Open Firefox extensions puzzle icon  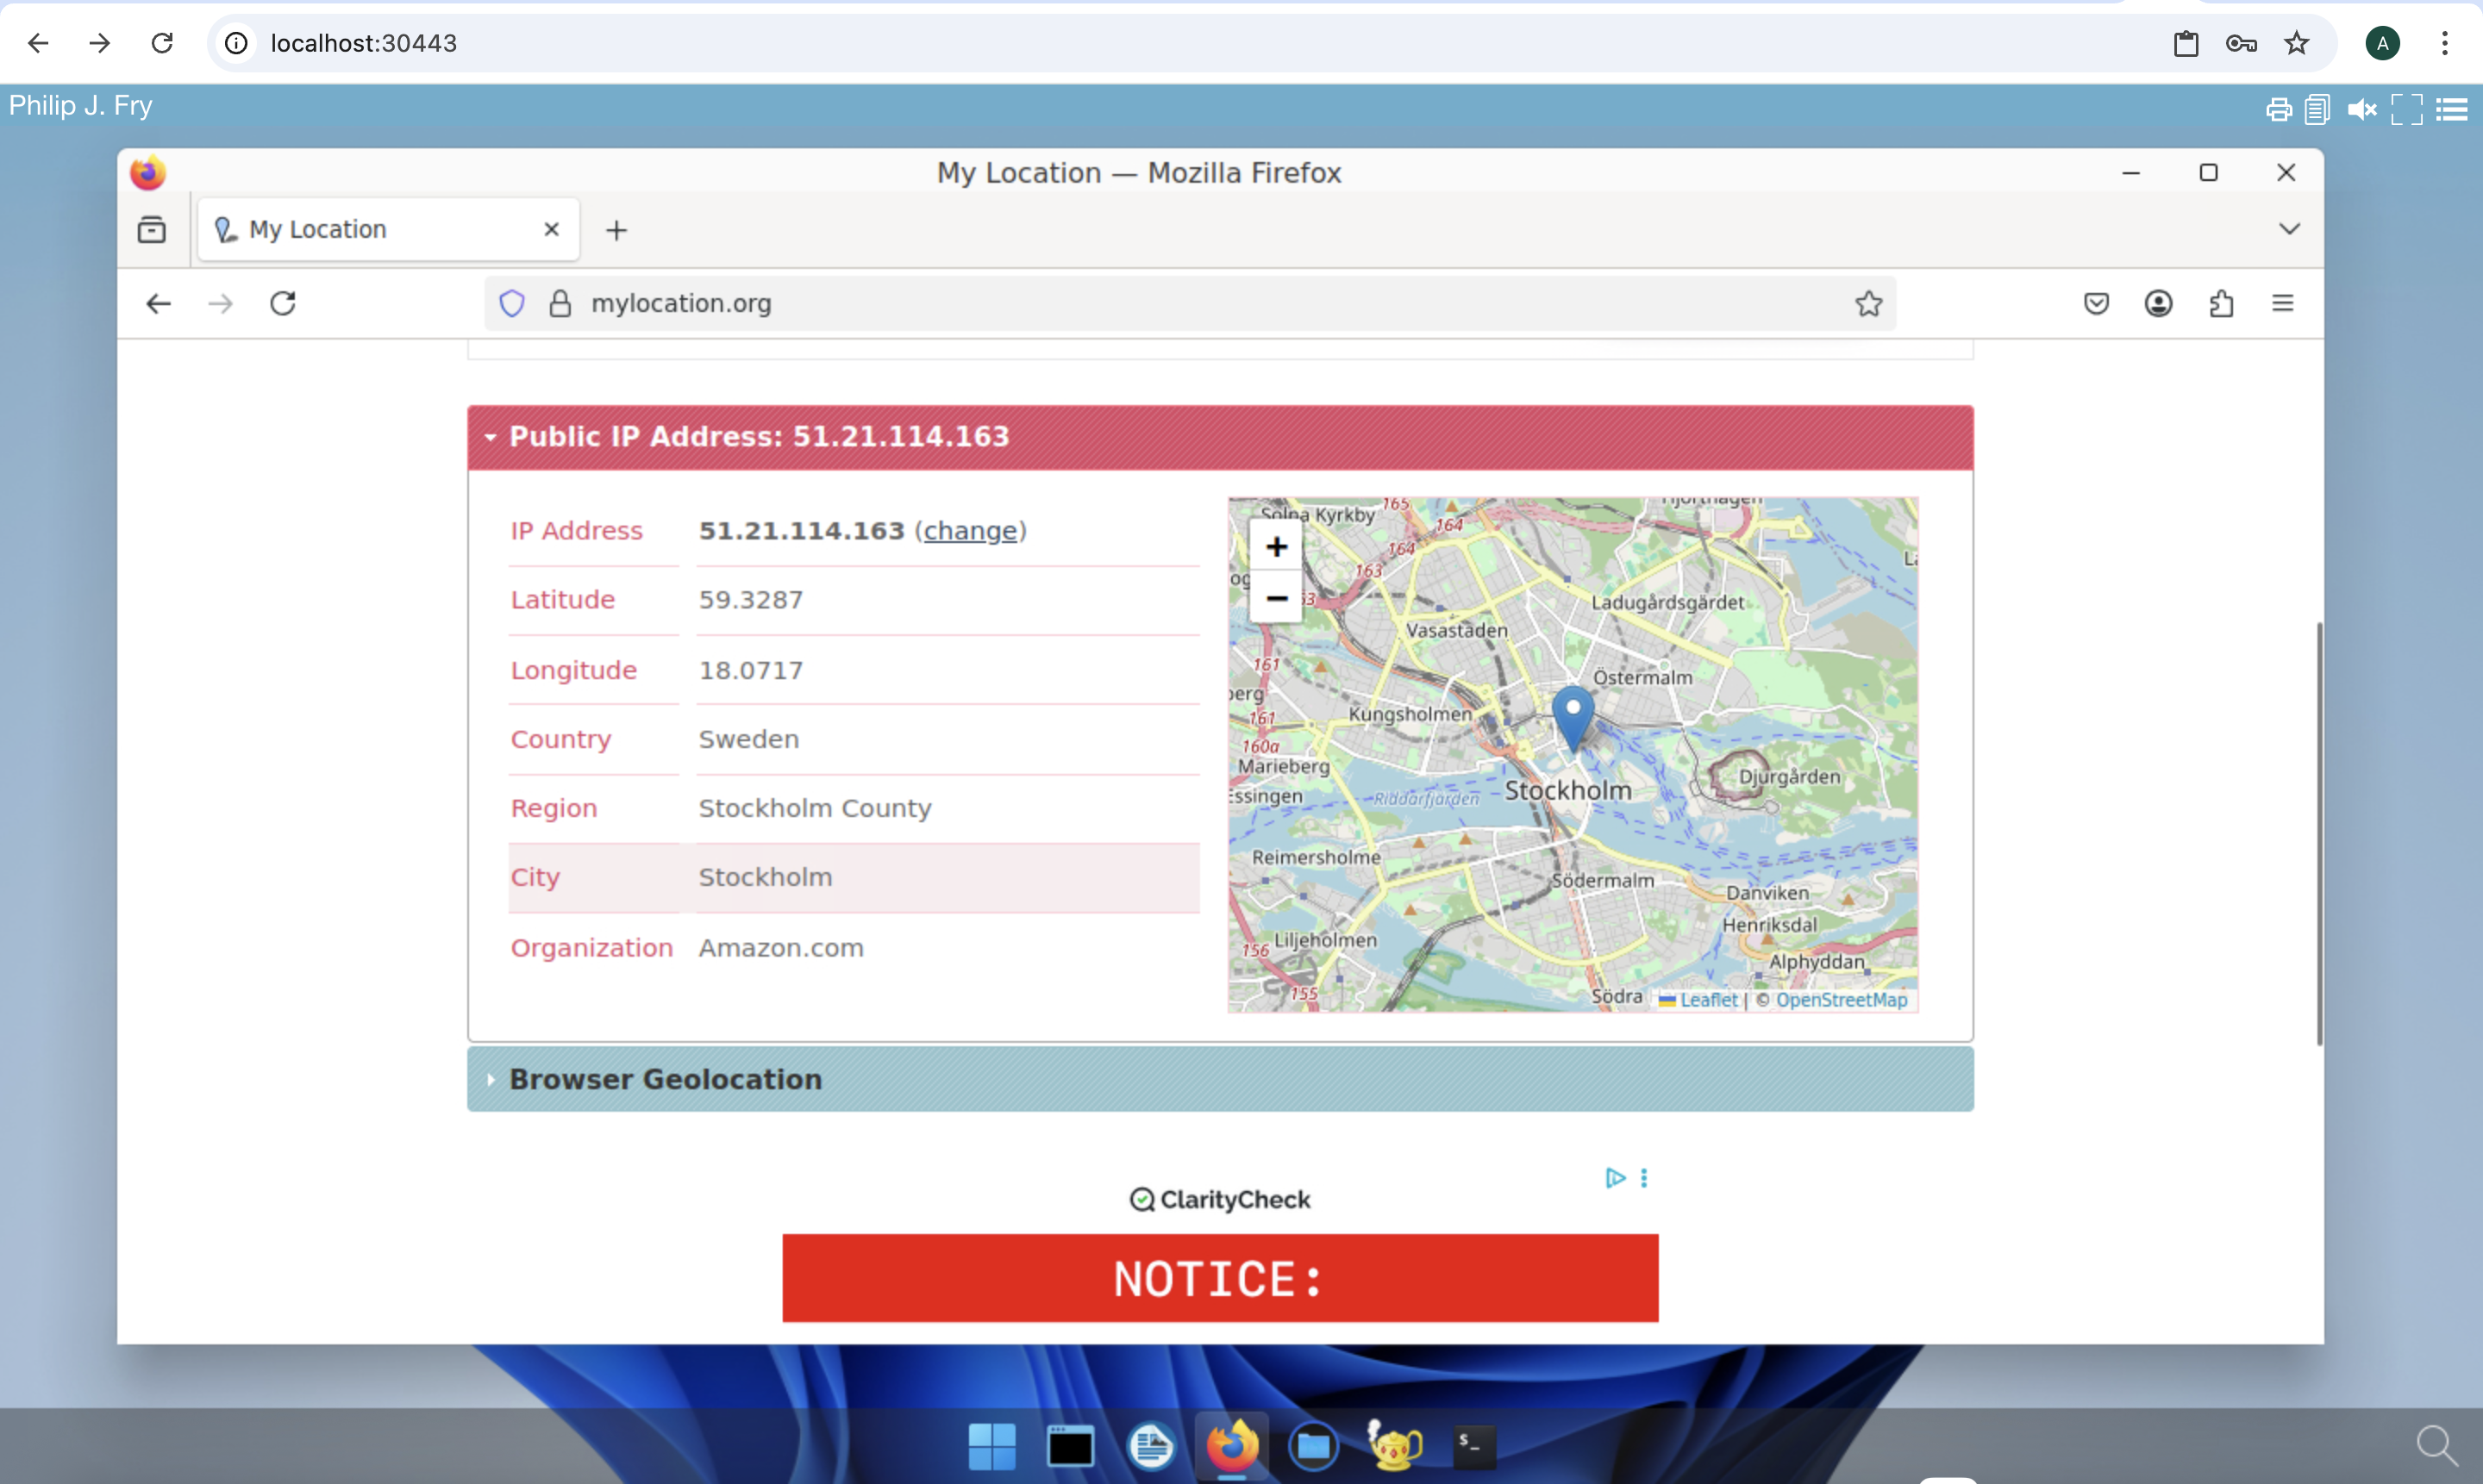coord(2221,303)
